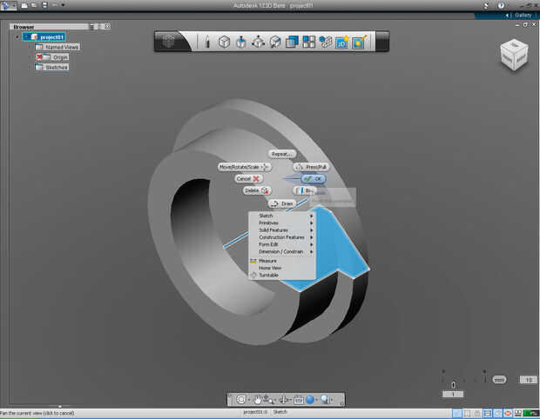540x419 pixels.
Task: Click the ruler scale slider marker
Action: [453, 385]
